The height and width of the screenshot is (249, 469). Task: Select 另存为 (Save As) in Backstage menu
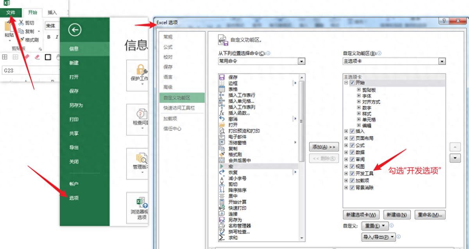pos(76,105)
